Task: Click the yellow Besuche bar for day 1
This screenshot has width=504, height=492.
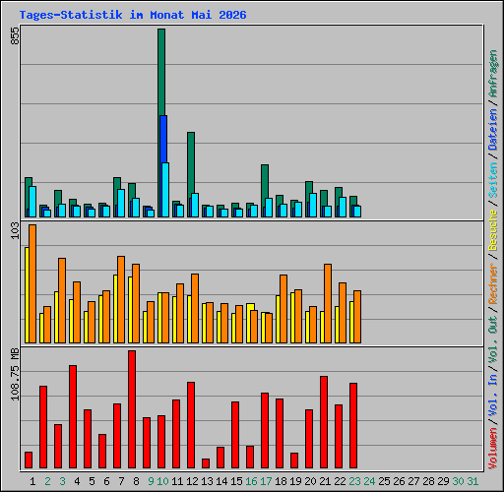Action: tap(27, 295)
